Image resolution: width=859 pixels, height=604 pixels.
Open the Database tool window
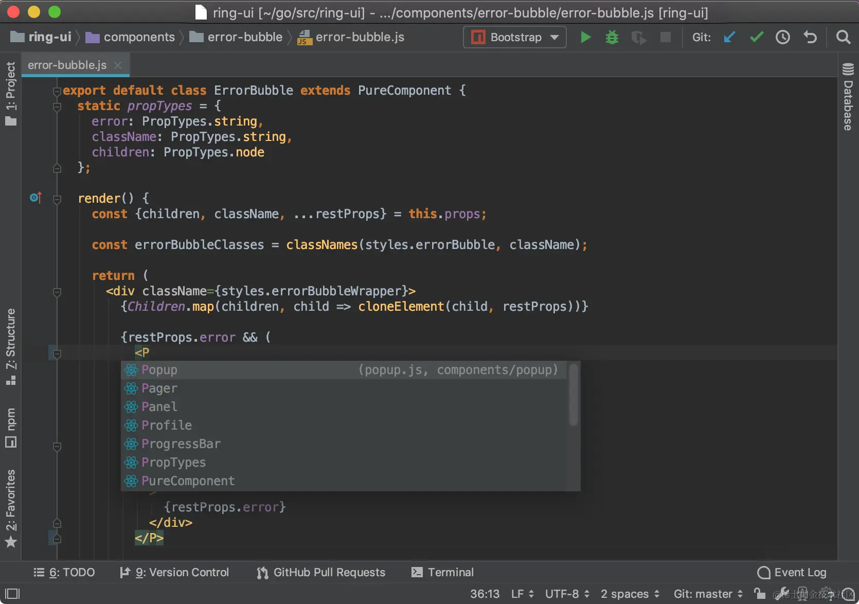click(848, 97)
